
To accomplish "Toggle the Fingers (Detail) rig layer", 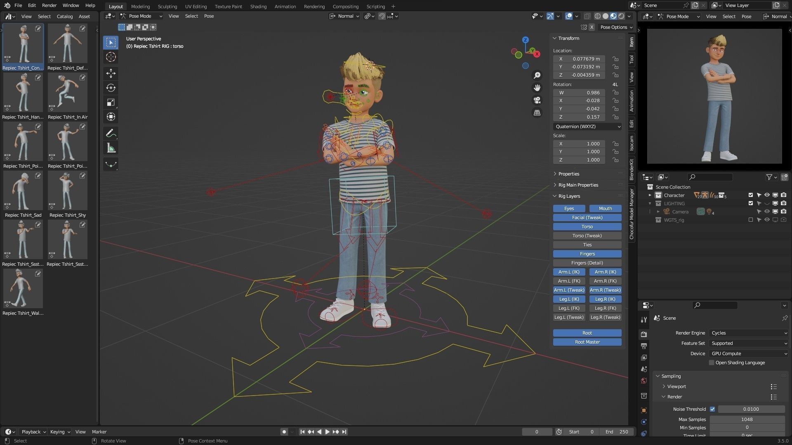I will click(587, 263).
